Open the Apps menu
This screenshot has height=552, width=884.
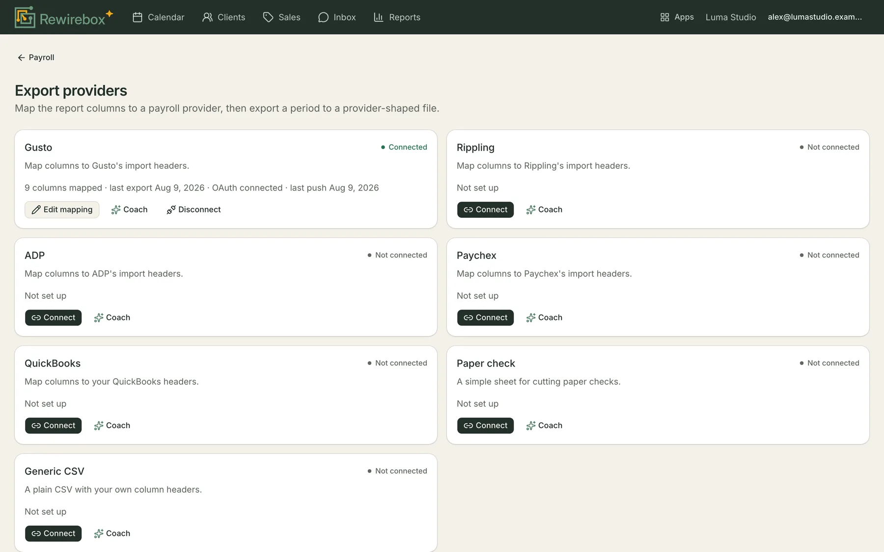(x=677, y=17)
